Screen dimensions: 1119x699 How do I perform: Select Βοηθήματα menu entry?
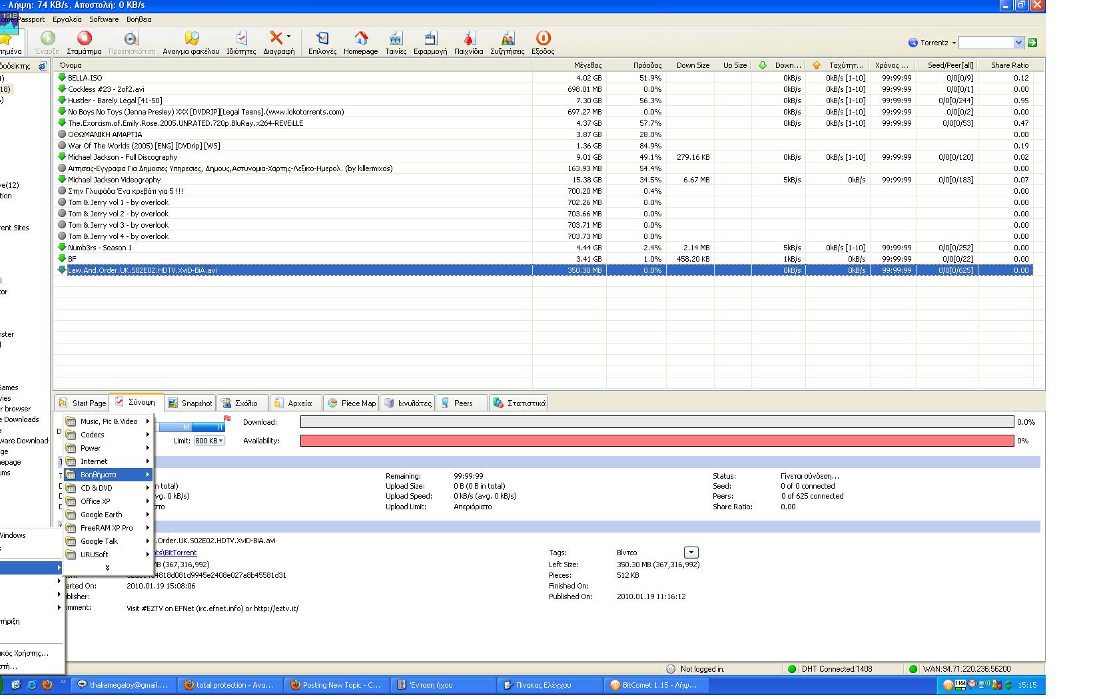pos(109,475)
